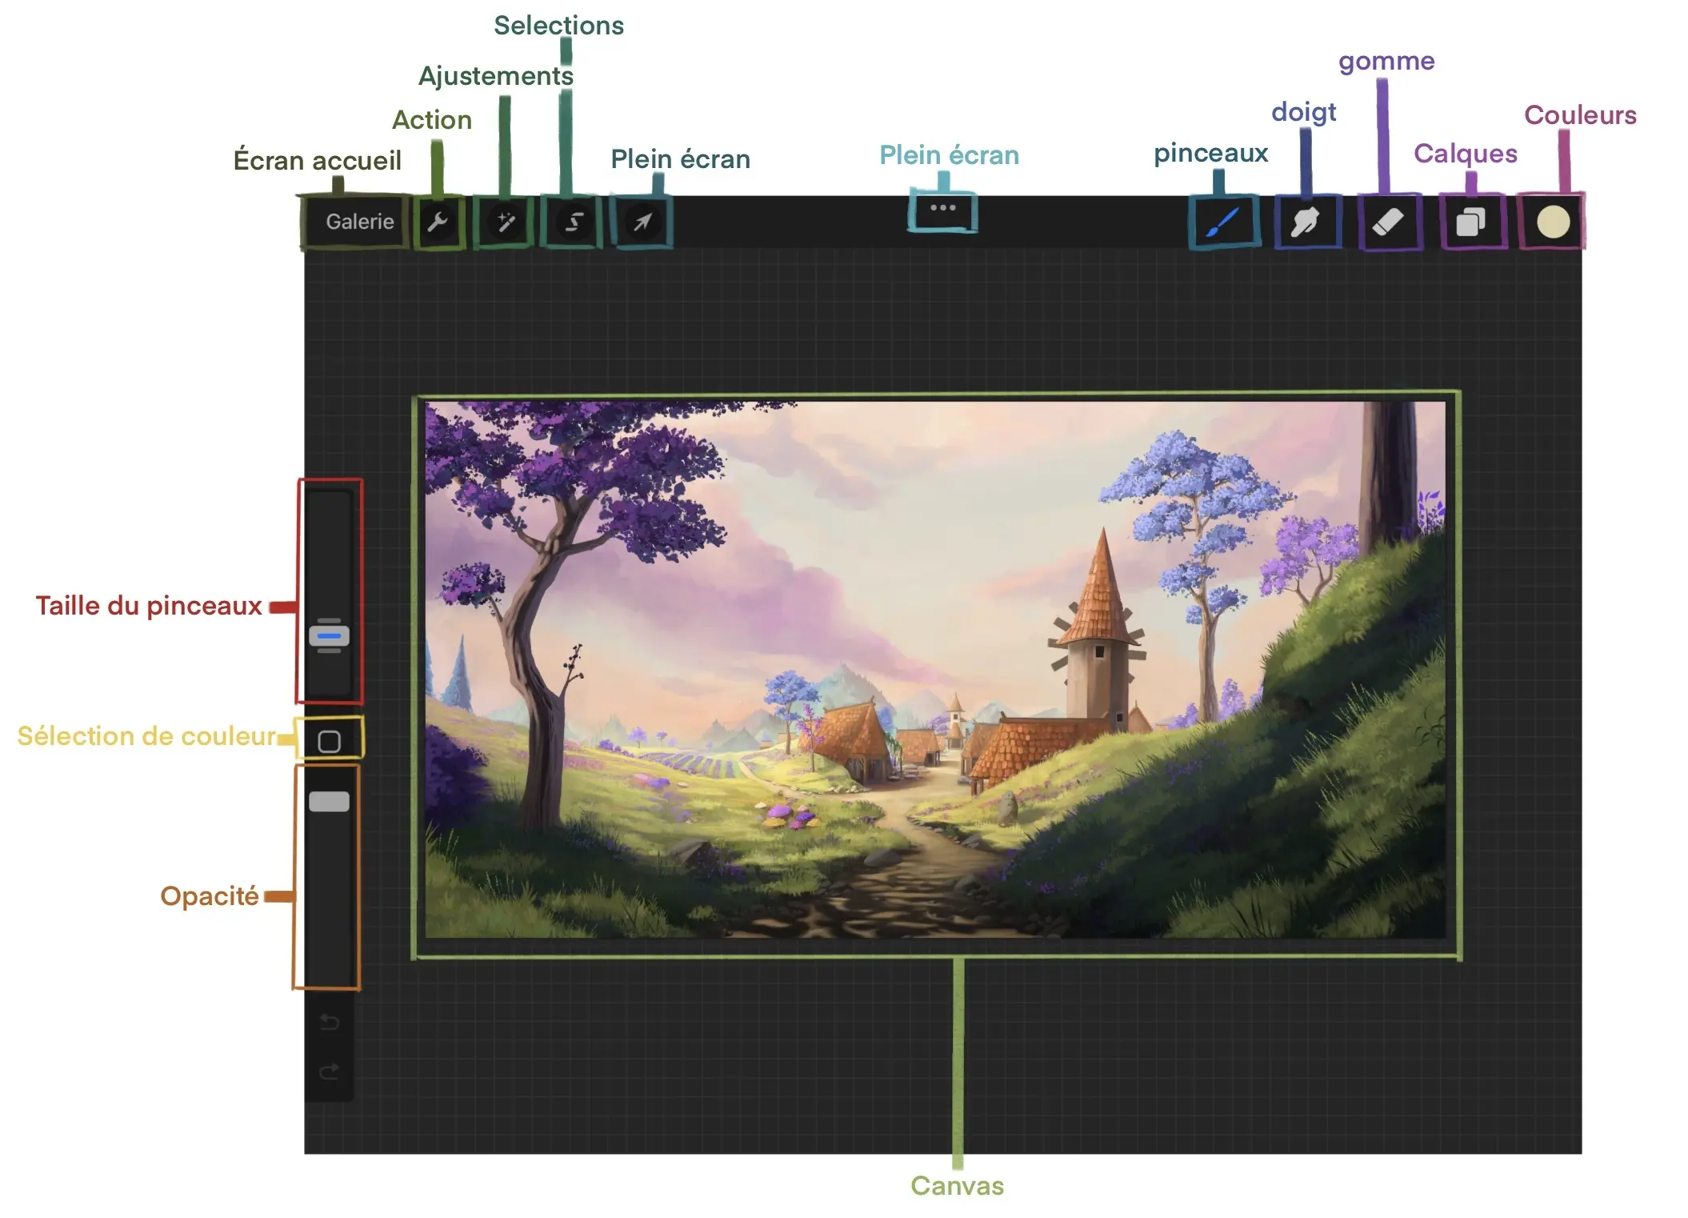Choose the Smudge finger tool
This screenshot has height=1218, width=1688.
(x=1306, y=222)
